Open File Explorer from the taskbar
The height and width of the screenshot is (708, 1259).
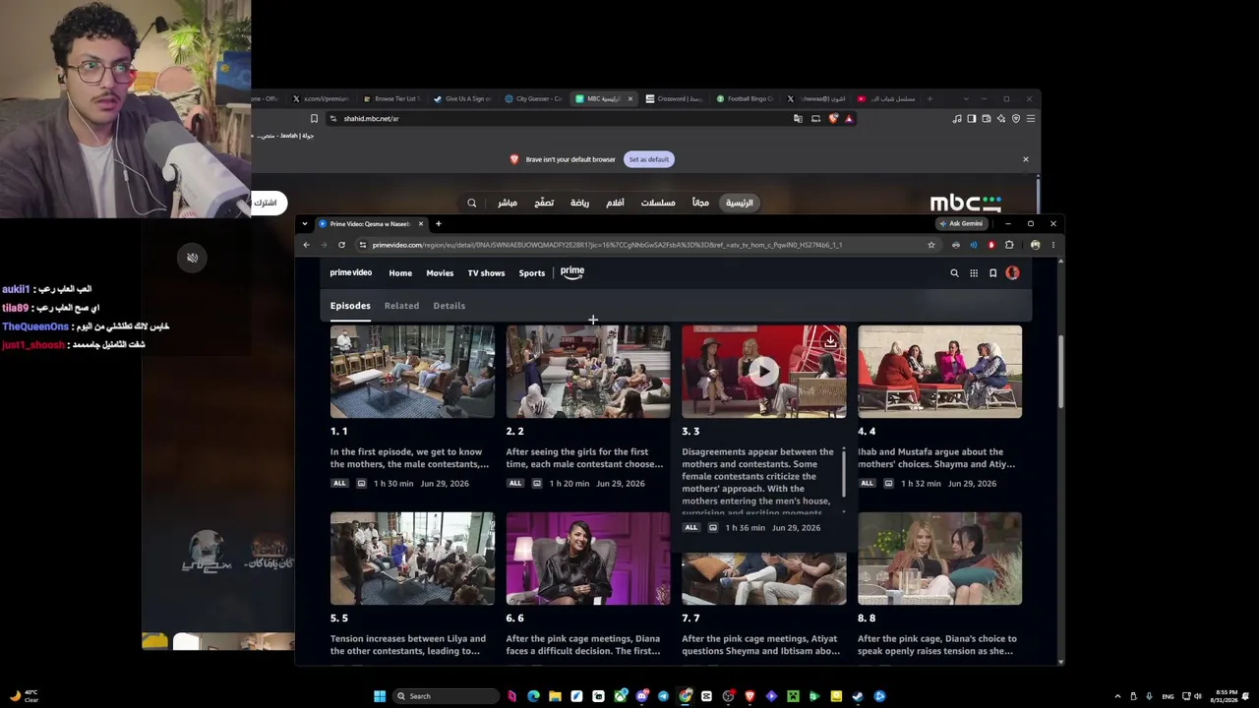(x=555, y=696)
